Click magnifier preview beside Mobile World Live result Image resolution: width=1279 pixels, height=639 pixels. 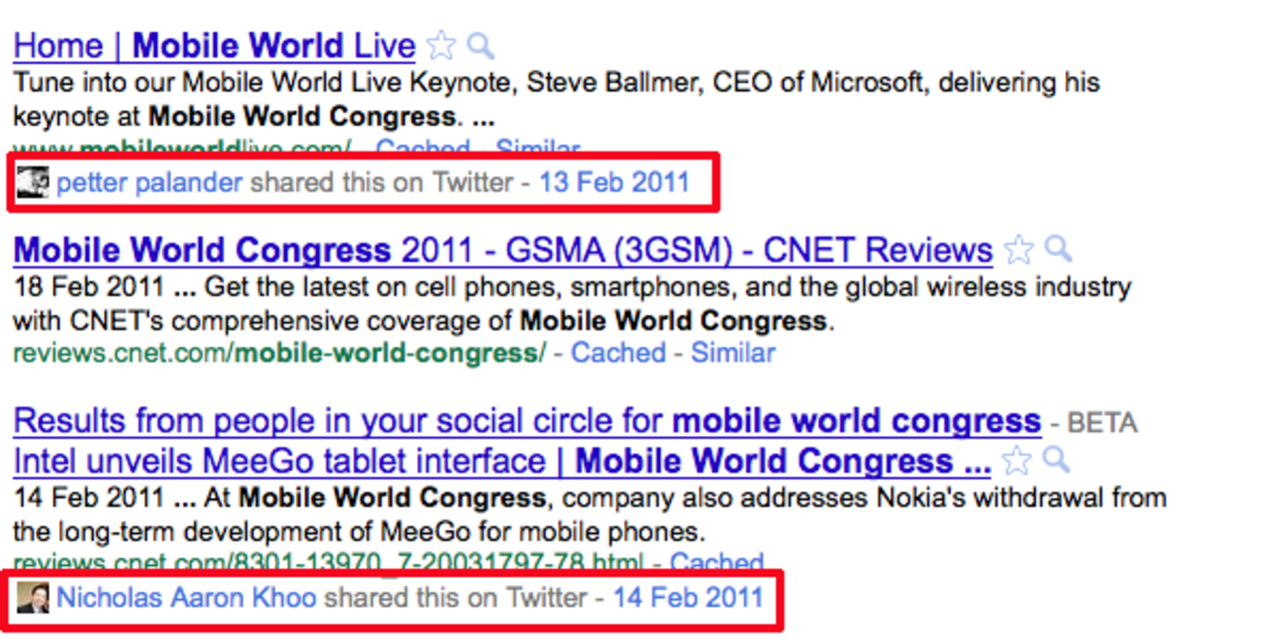pos(481,46)
